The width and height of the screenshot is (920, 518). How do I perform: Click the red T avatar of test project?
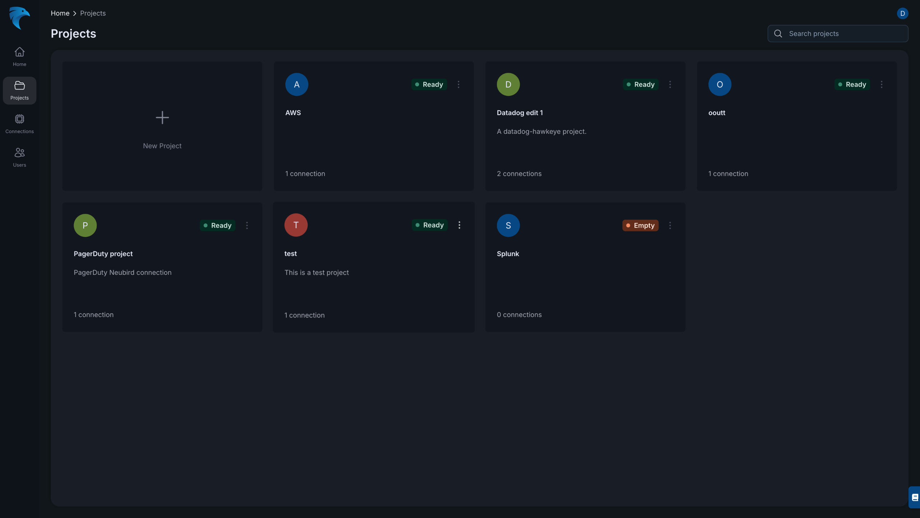tap(296, 225)
